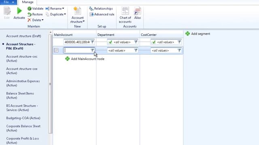Click the red Delete X icon
This screenshot has width=259, height=145.
point(30,20)
